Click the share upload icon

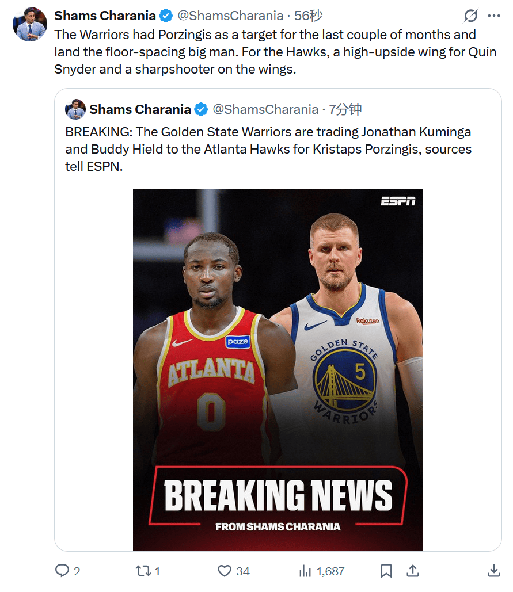[413, 571]
